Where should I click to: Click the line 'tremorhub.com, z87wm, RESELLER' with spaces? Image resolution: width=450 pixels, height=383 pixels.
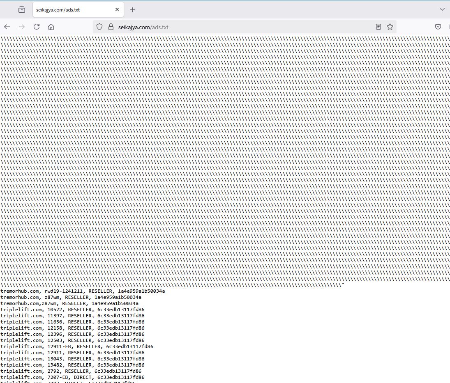pyautogui.click(x=71, y=297)
